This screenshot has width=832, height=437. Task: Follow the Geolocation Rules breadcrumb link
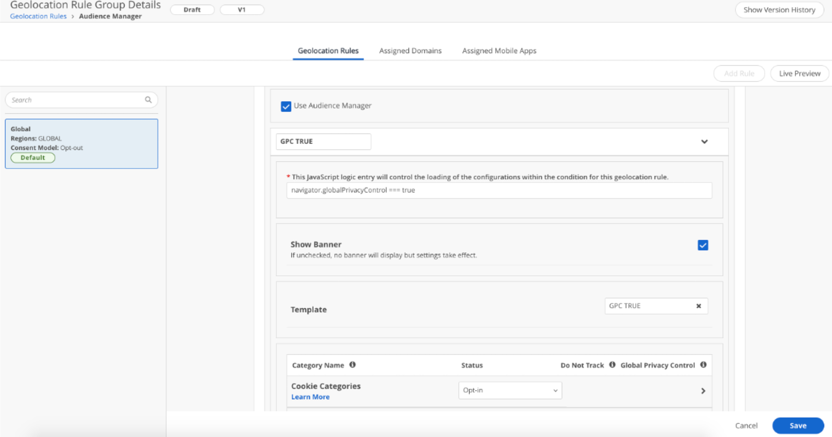[38, 16]
